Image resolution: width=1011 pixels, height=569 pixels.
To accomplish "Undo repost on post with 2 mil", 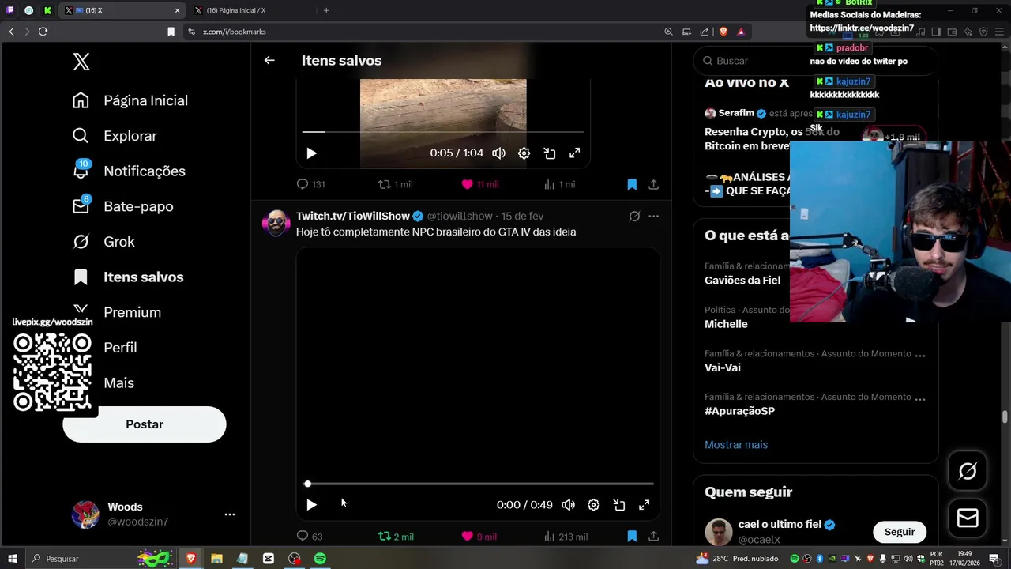I will pyautogui.click(x=396, y=537).
